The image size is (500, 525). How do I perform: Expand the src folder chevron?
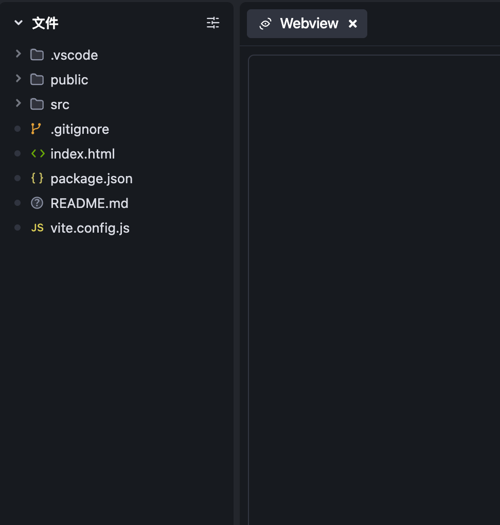point(19,103)
